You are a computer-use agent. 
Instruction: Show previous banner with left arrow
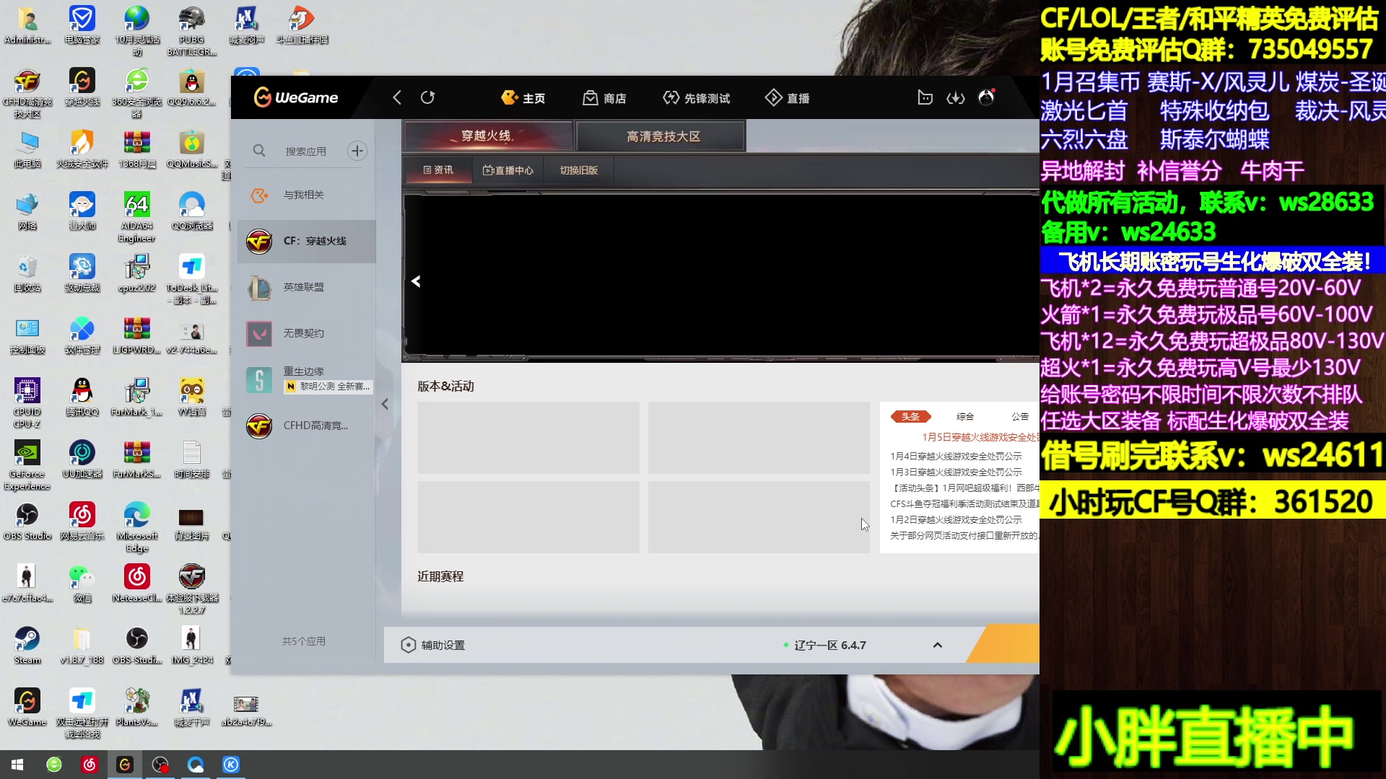[416, 281]
